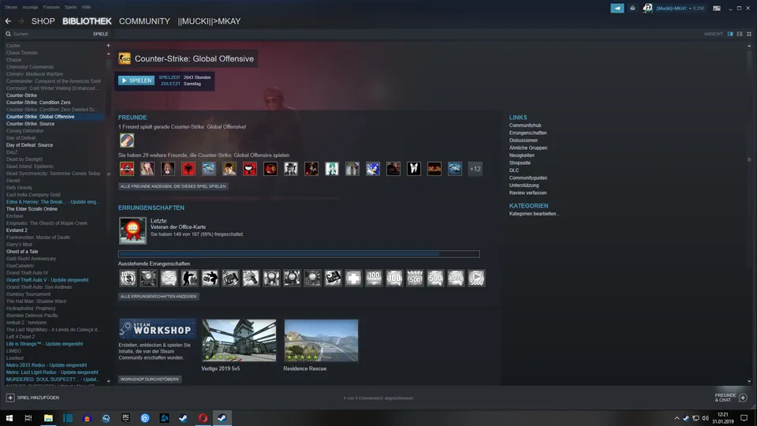Open the Hilfe menu
757x426 pixels.
click(x=86, y=7)
